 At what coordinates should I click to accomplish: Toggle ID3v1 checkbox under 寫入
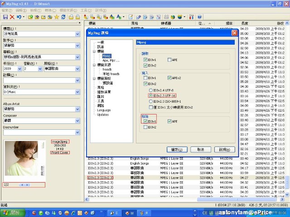tap(145, 78)
